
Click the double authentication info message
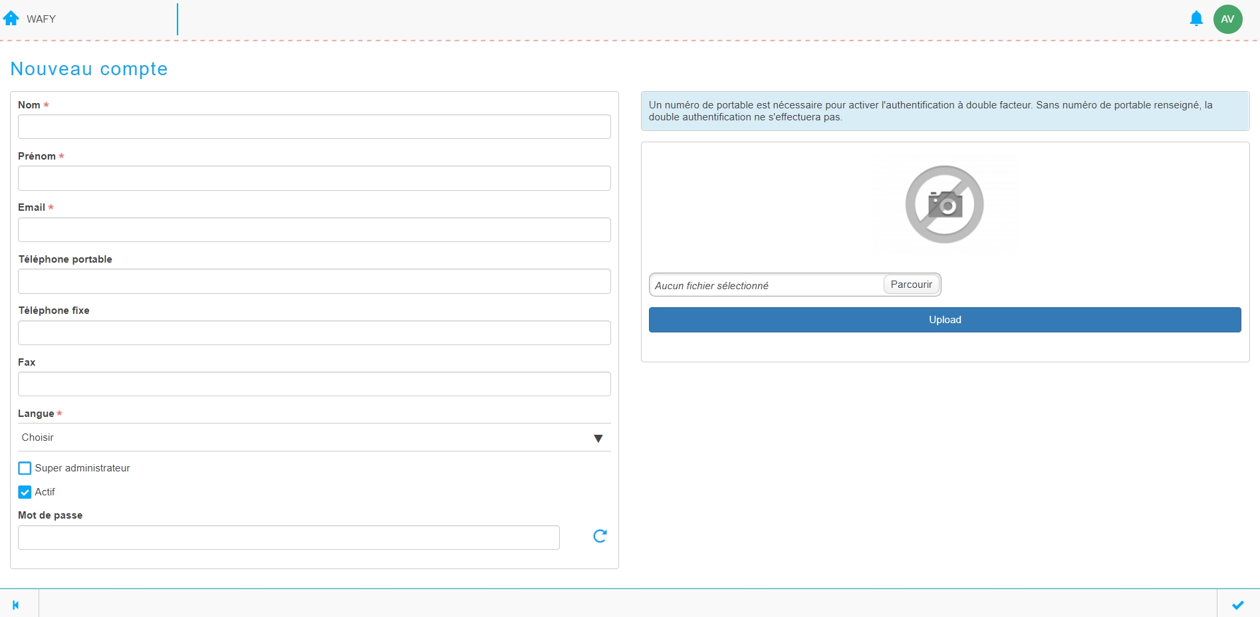pos(945,111)
